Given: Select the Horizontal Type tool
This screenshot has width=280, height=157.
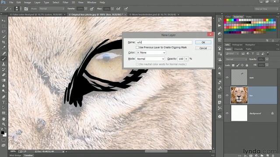Looking at the screenshot, I should coord(3,102).
